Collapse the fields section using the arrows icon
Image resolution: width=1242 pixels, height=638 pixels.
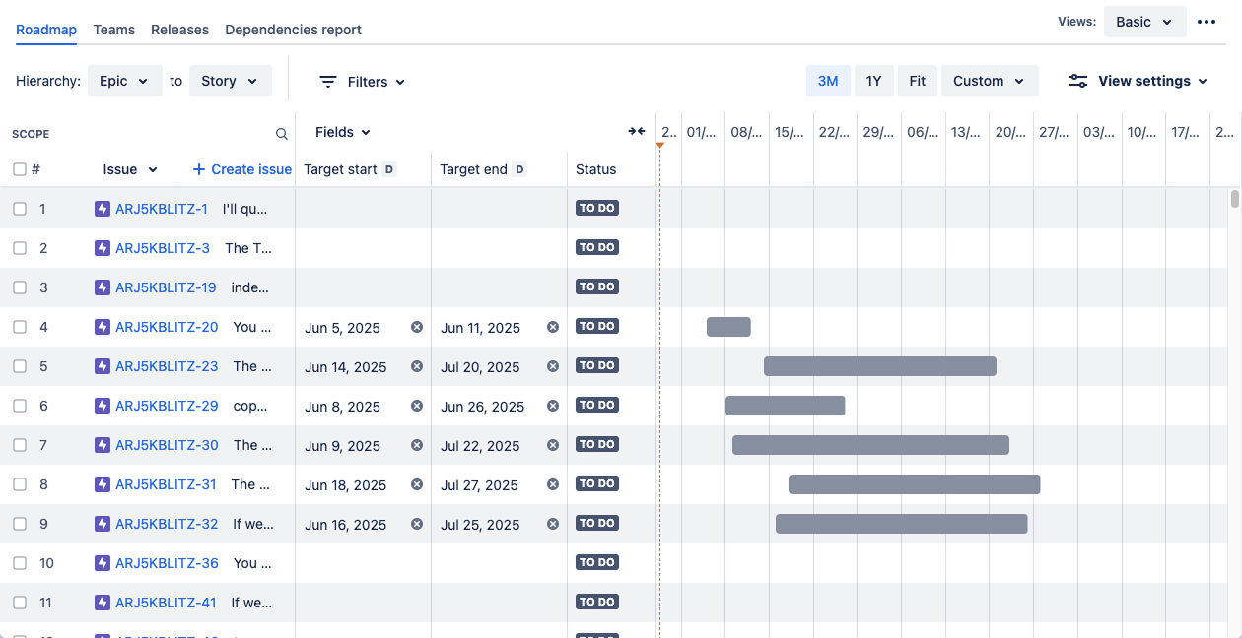tap(636, 130)
